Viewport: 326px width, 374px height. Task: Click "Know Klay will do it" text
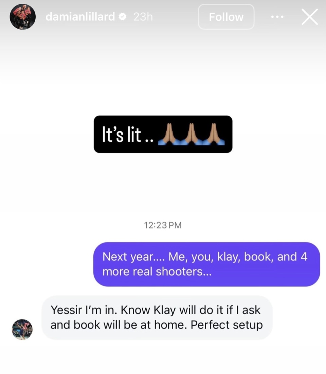click(x=173, y=310)
